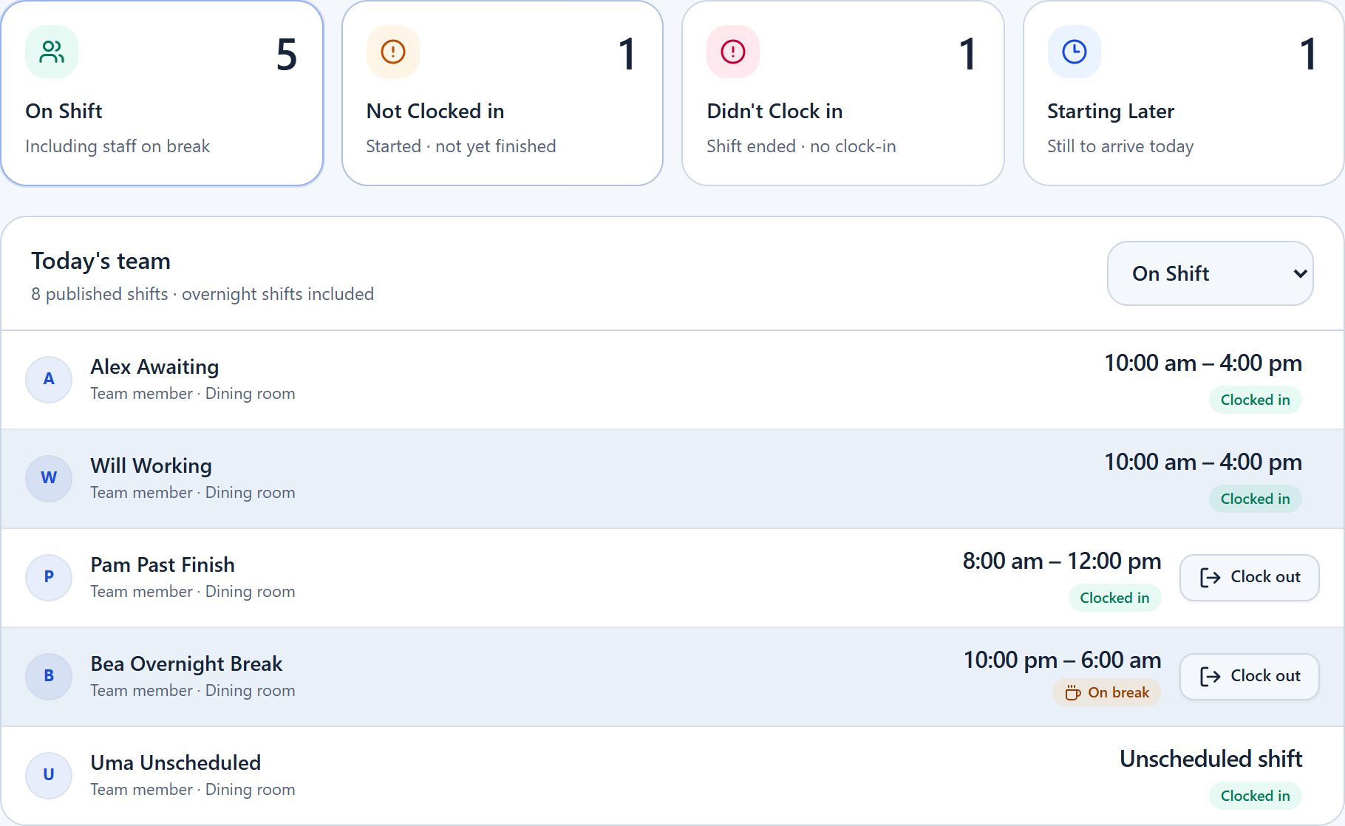Select the Starting Later summary card
The image size is (1345, 826).
click(1183, 93)
